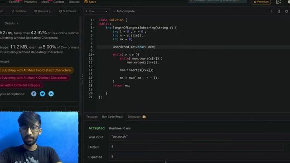Open 'Substring with At Most K Distinct Characters' tag
This screenshot has width=290, height=163.
(x=34, y=77)
